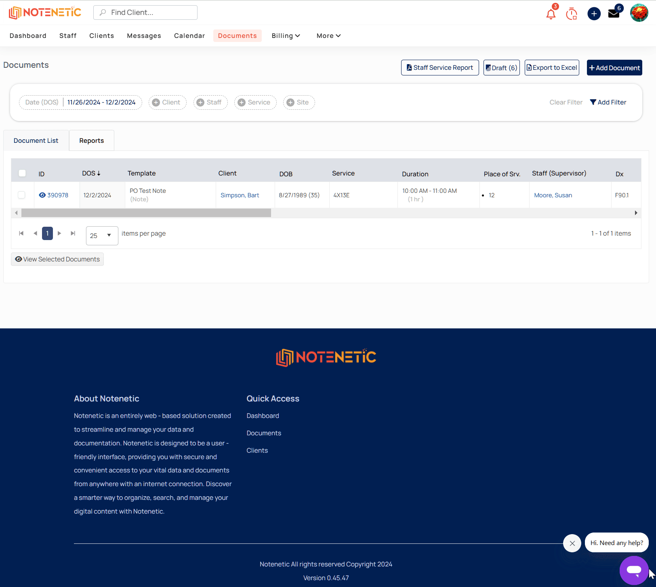Click the blue plus quick-add icon

click(x=594, y=14)
